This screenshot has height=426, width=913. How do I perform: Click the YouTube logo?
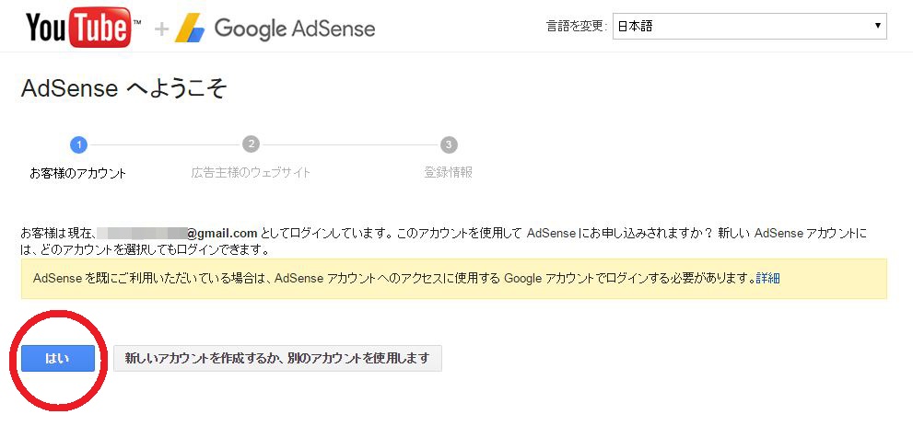point(83,28)
